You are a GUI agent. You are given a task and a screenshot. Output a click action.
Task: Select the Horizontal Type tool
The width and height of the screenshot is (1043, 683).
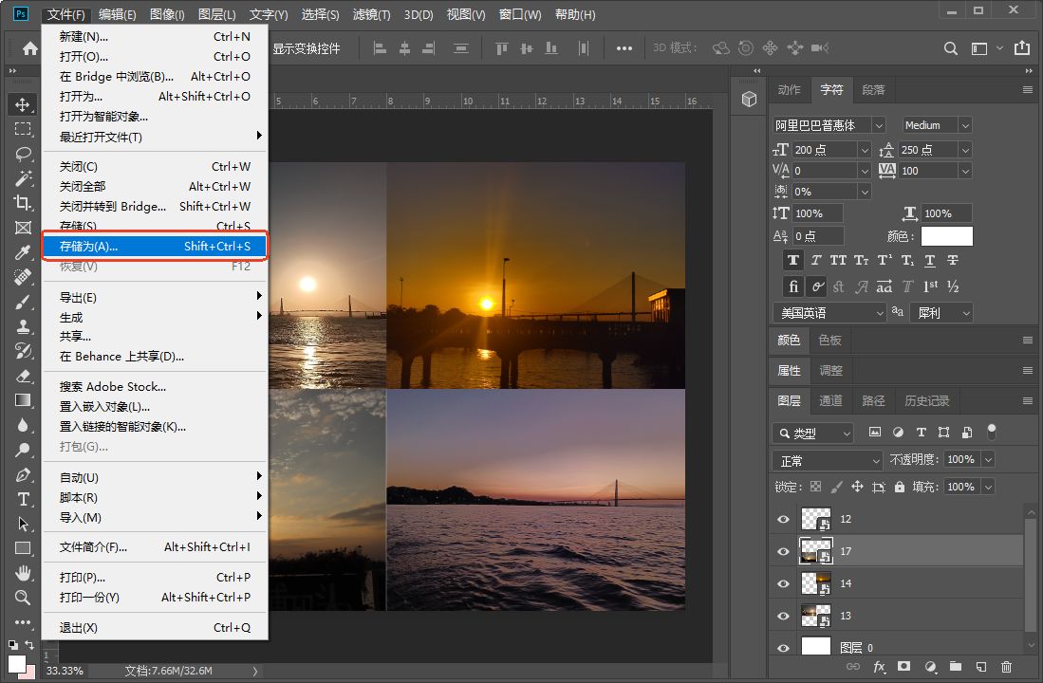click(23, 499)
